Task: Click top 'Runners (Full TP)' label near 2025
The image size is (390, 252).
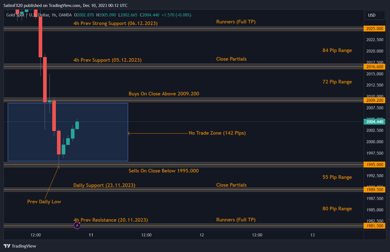Action: tap(236, 22)
